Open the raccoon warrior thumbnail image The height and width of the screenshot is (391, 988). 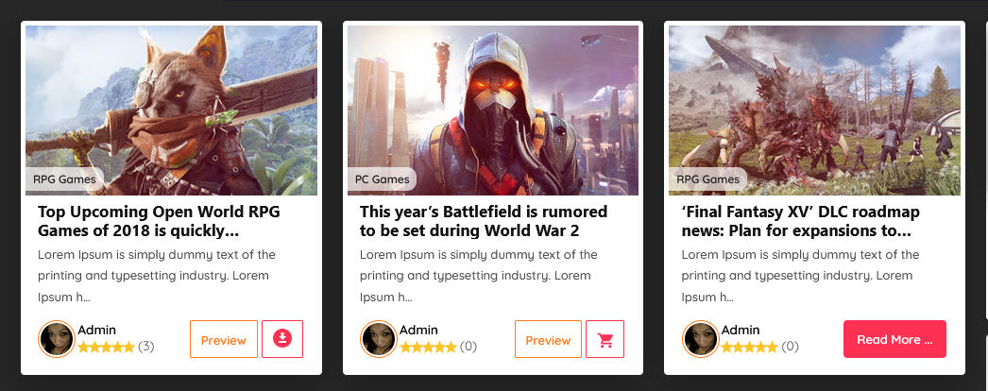(171, 110)
